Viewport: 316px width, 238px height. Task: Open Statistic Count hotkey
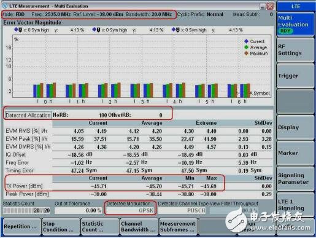pos(100,227)
